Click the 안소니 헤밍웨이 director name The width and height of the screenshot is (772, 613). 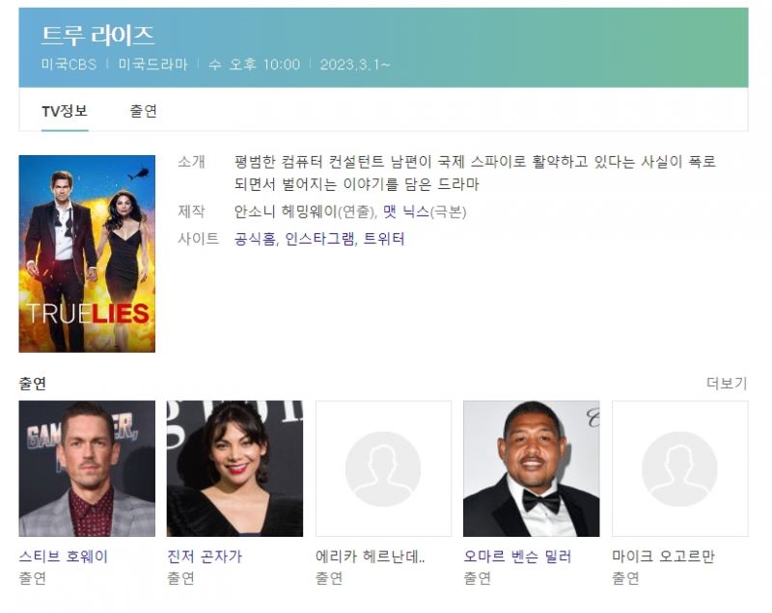click(x=286, y=212)
